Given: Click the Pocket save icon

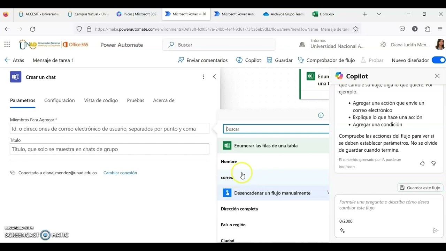Looking at the screenshot, I should [402, 29].
